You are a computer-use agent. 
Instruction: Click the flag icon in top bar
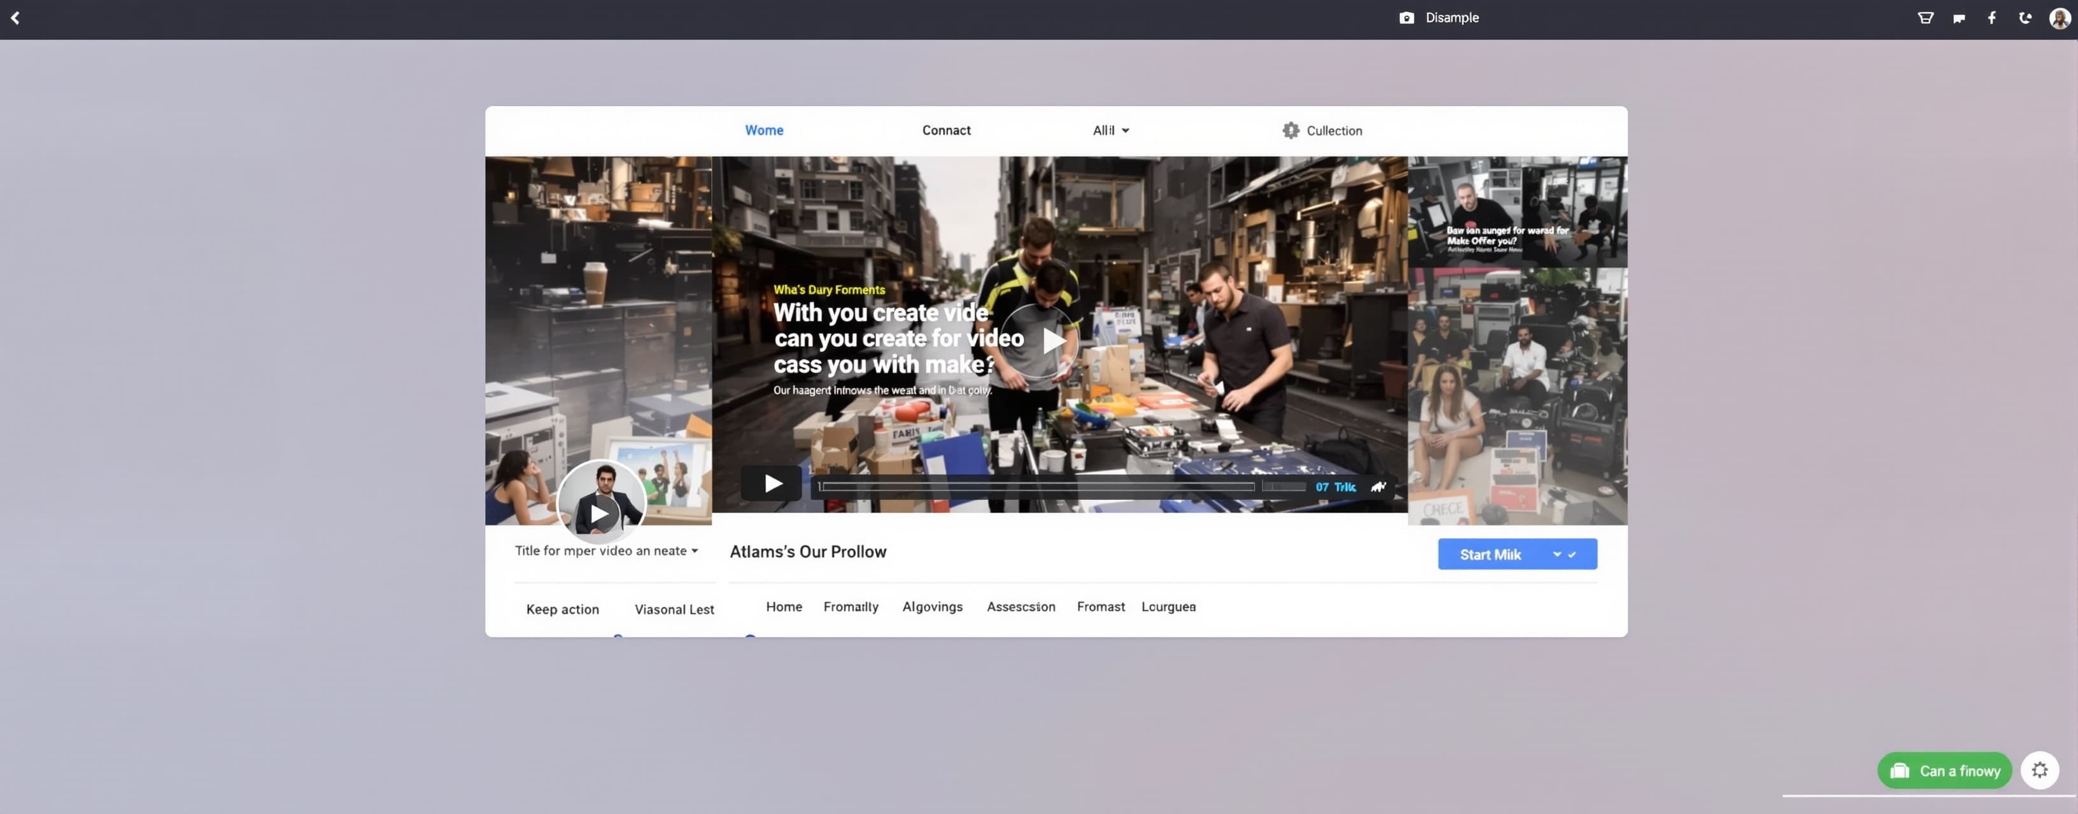click(x=1958, y=18)
